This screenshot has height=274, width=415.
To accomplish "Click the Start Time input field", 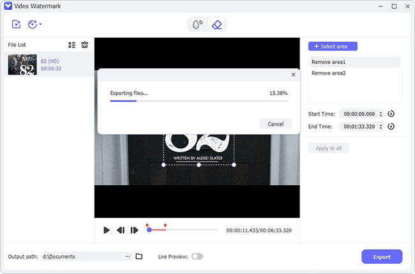I will click(x=359, y=114).
